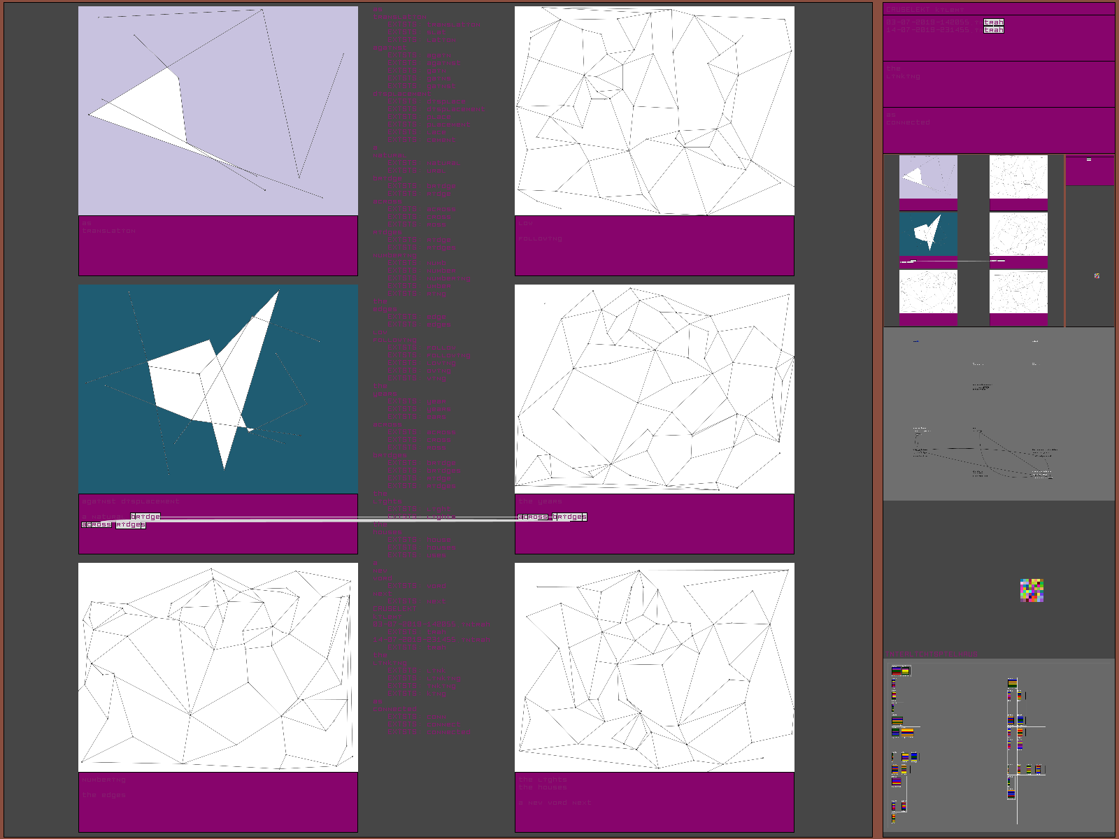The height and width of the screenshot is (839, 1119).
Task: Click the tiny colored icon in narrow side strip
Action: 1097,275
